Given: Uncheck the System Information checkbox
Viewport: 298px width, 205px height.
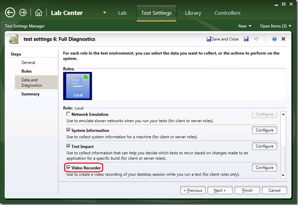Looking at the screenshot, I should click(x=68, y=130).
